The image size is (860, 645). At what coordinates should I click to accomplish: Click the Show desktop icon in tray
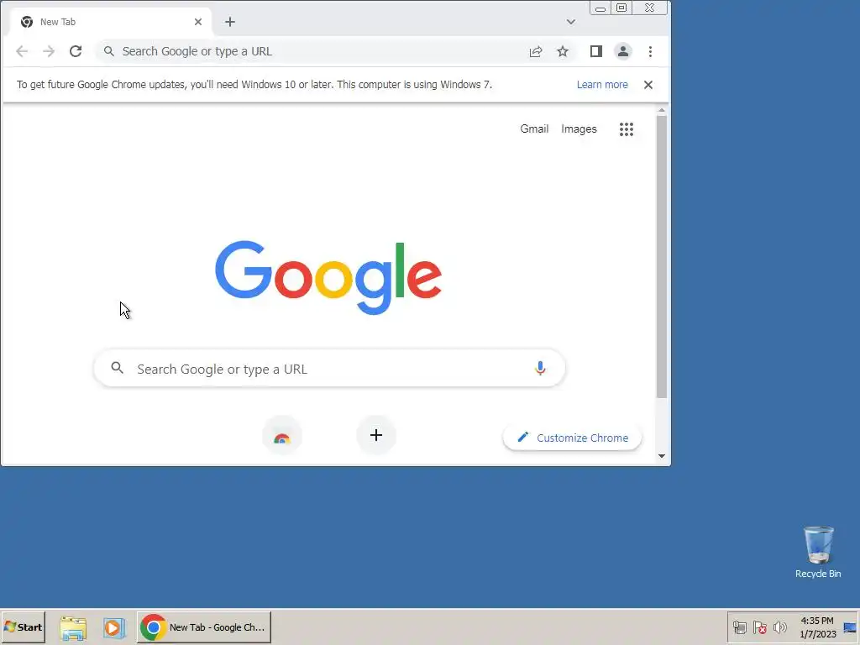(x=851, y=627)
